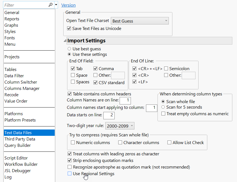Select the Use best guess option
237x182 pixels.
click(70, 48)
